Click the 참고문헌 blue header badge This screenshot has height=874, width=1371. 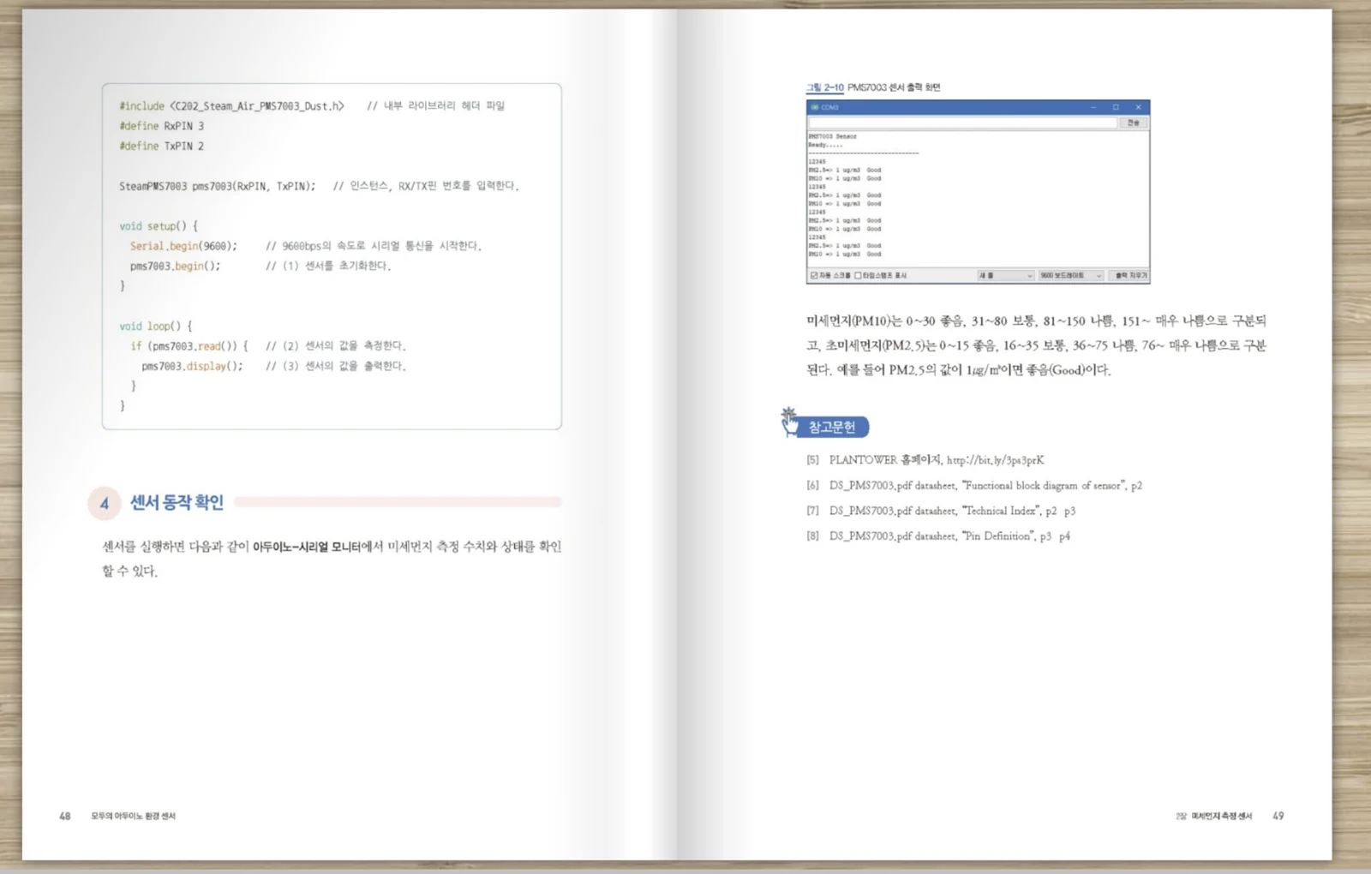(833, 427)
